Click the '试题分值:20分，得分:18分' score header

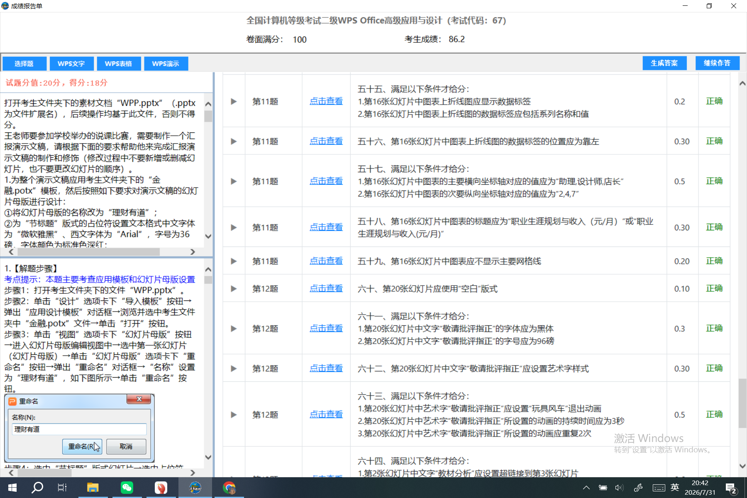pyautogui.click(x=56, y=83)
